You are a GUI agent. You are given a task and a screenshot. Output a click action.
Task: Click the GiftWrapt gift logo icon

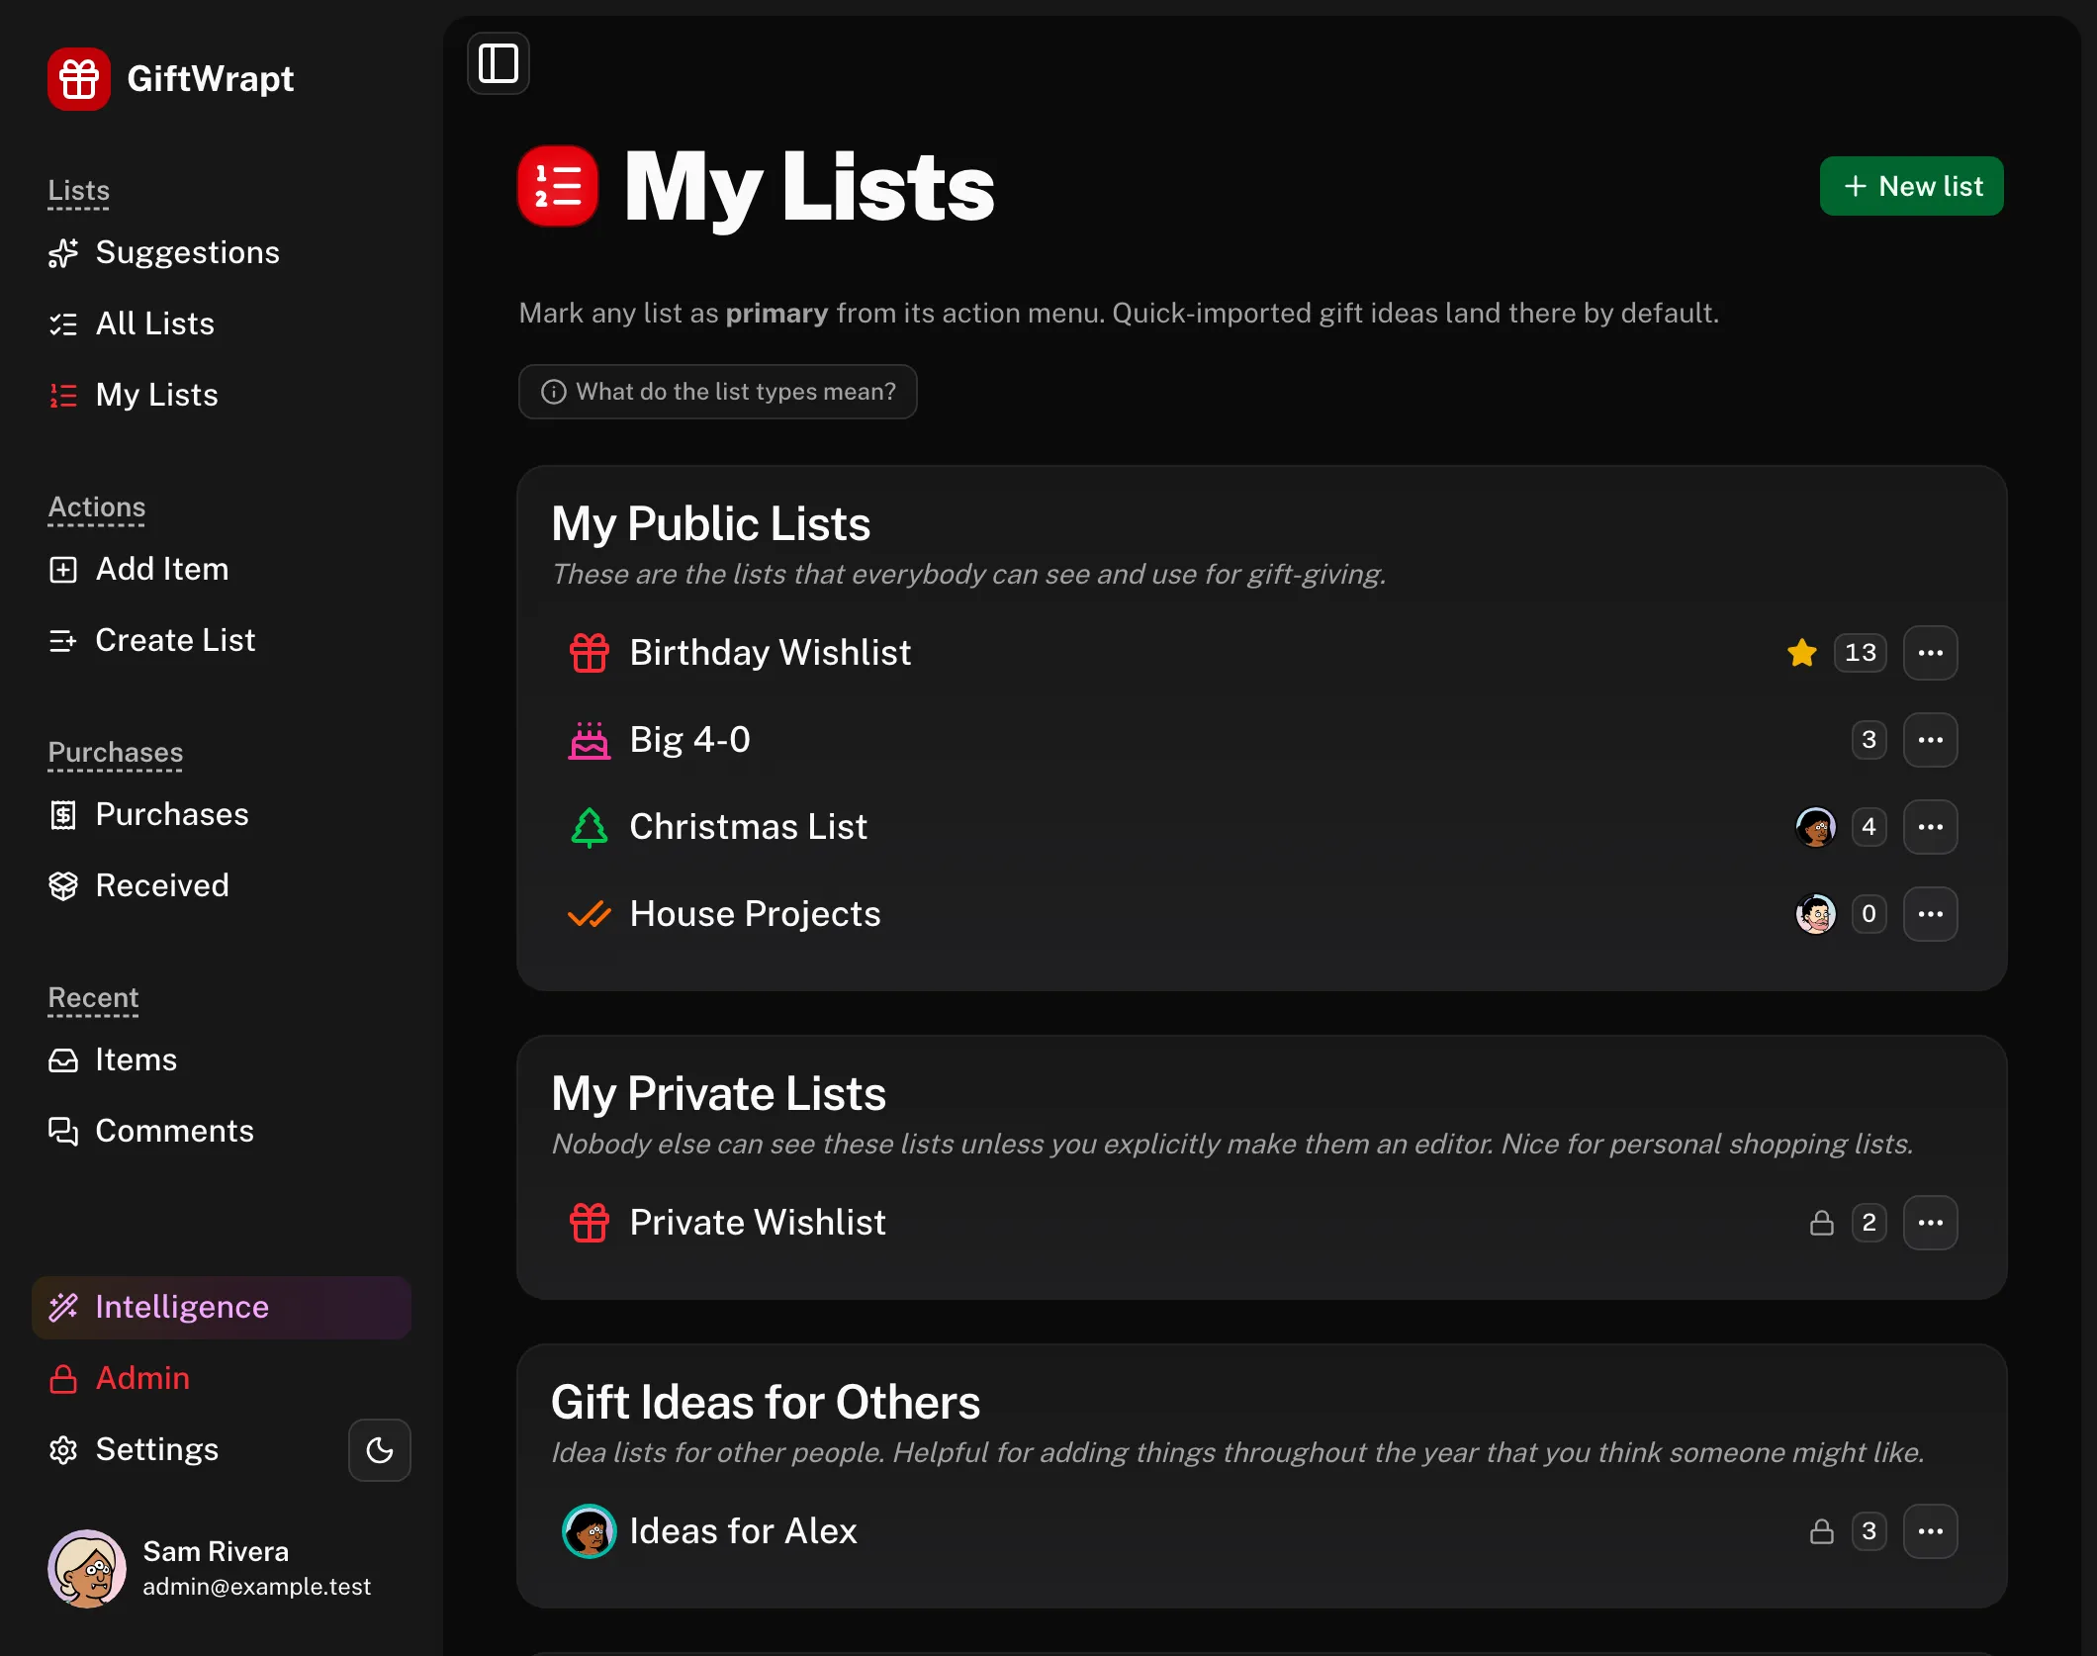click(79, 79)
